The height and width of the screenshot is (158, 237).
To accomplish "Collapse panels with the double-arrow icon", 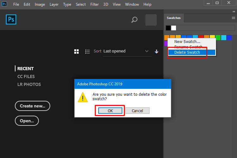I will [x=234, y=12].
